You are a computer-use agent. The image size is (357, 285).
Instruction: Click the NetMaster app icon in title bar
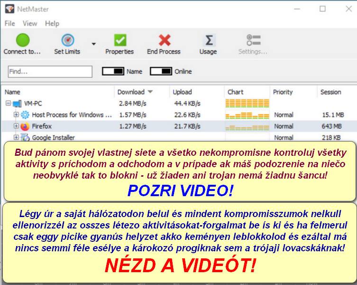[x=9, y=9]
